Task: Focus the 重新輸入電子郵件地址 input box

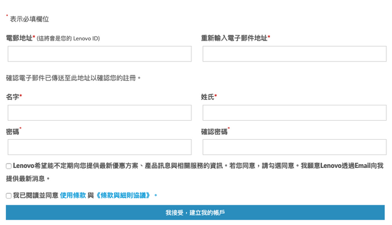Action: click(294, 54)
